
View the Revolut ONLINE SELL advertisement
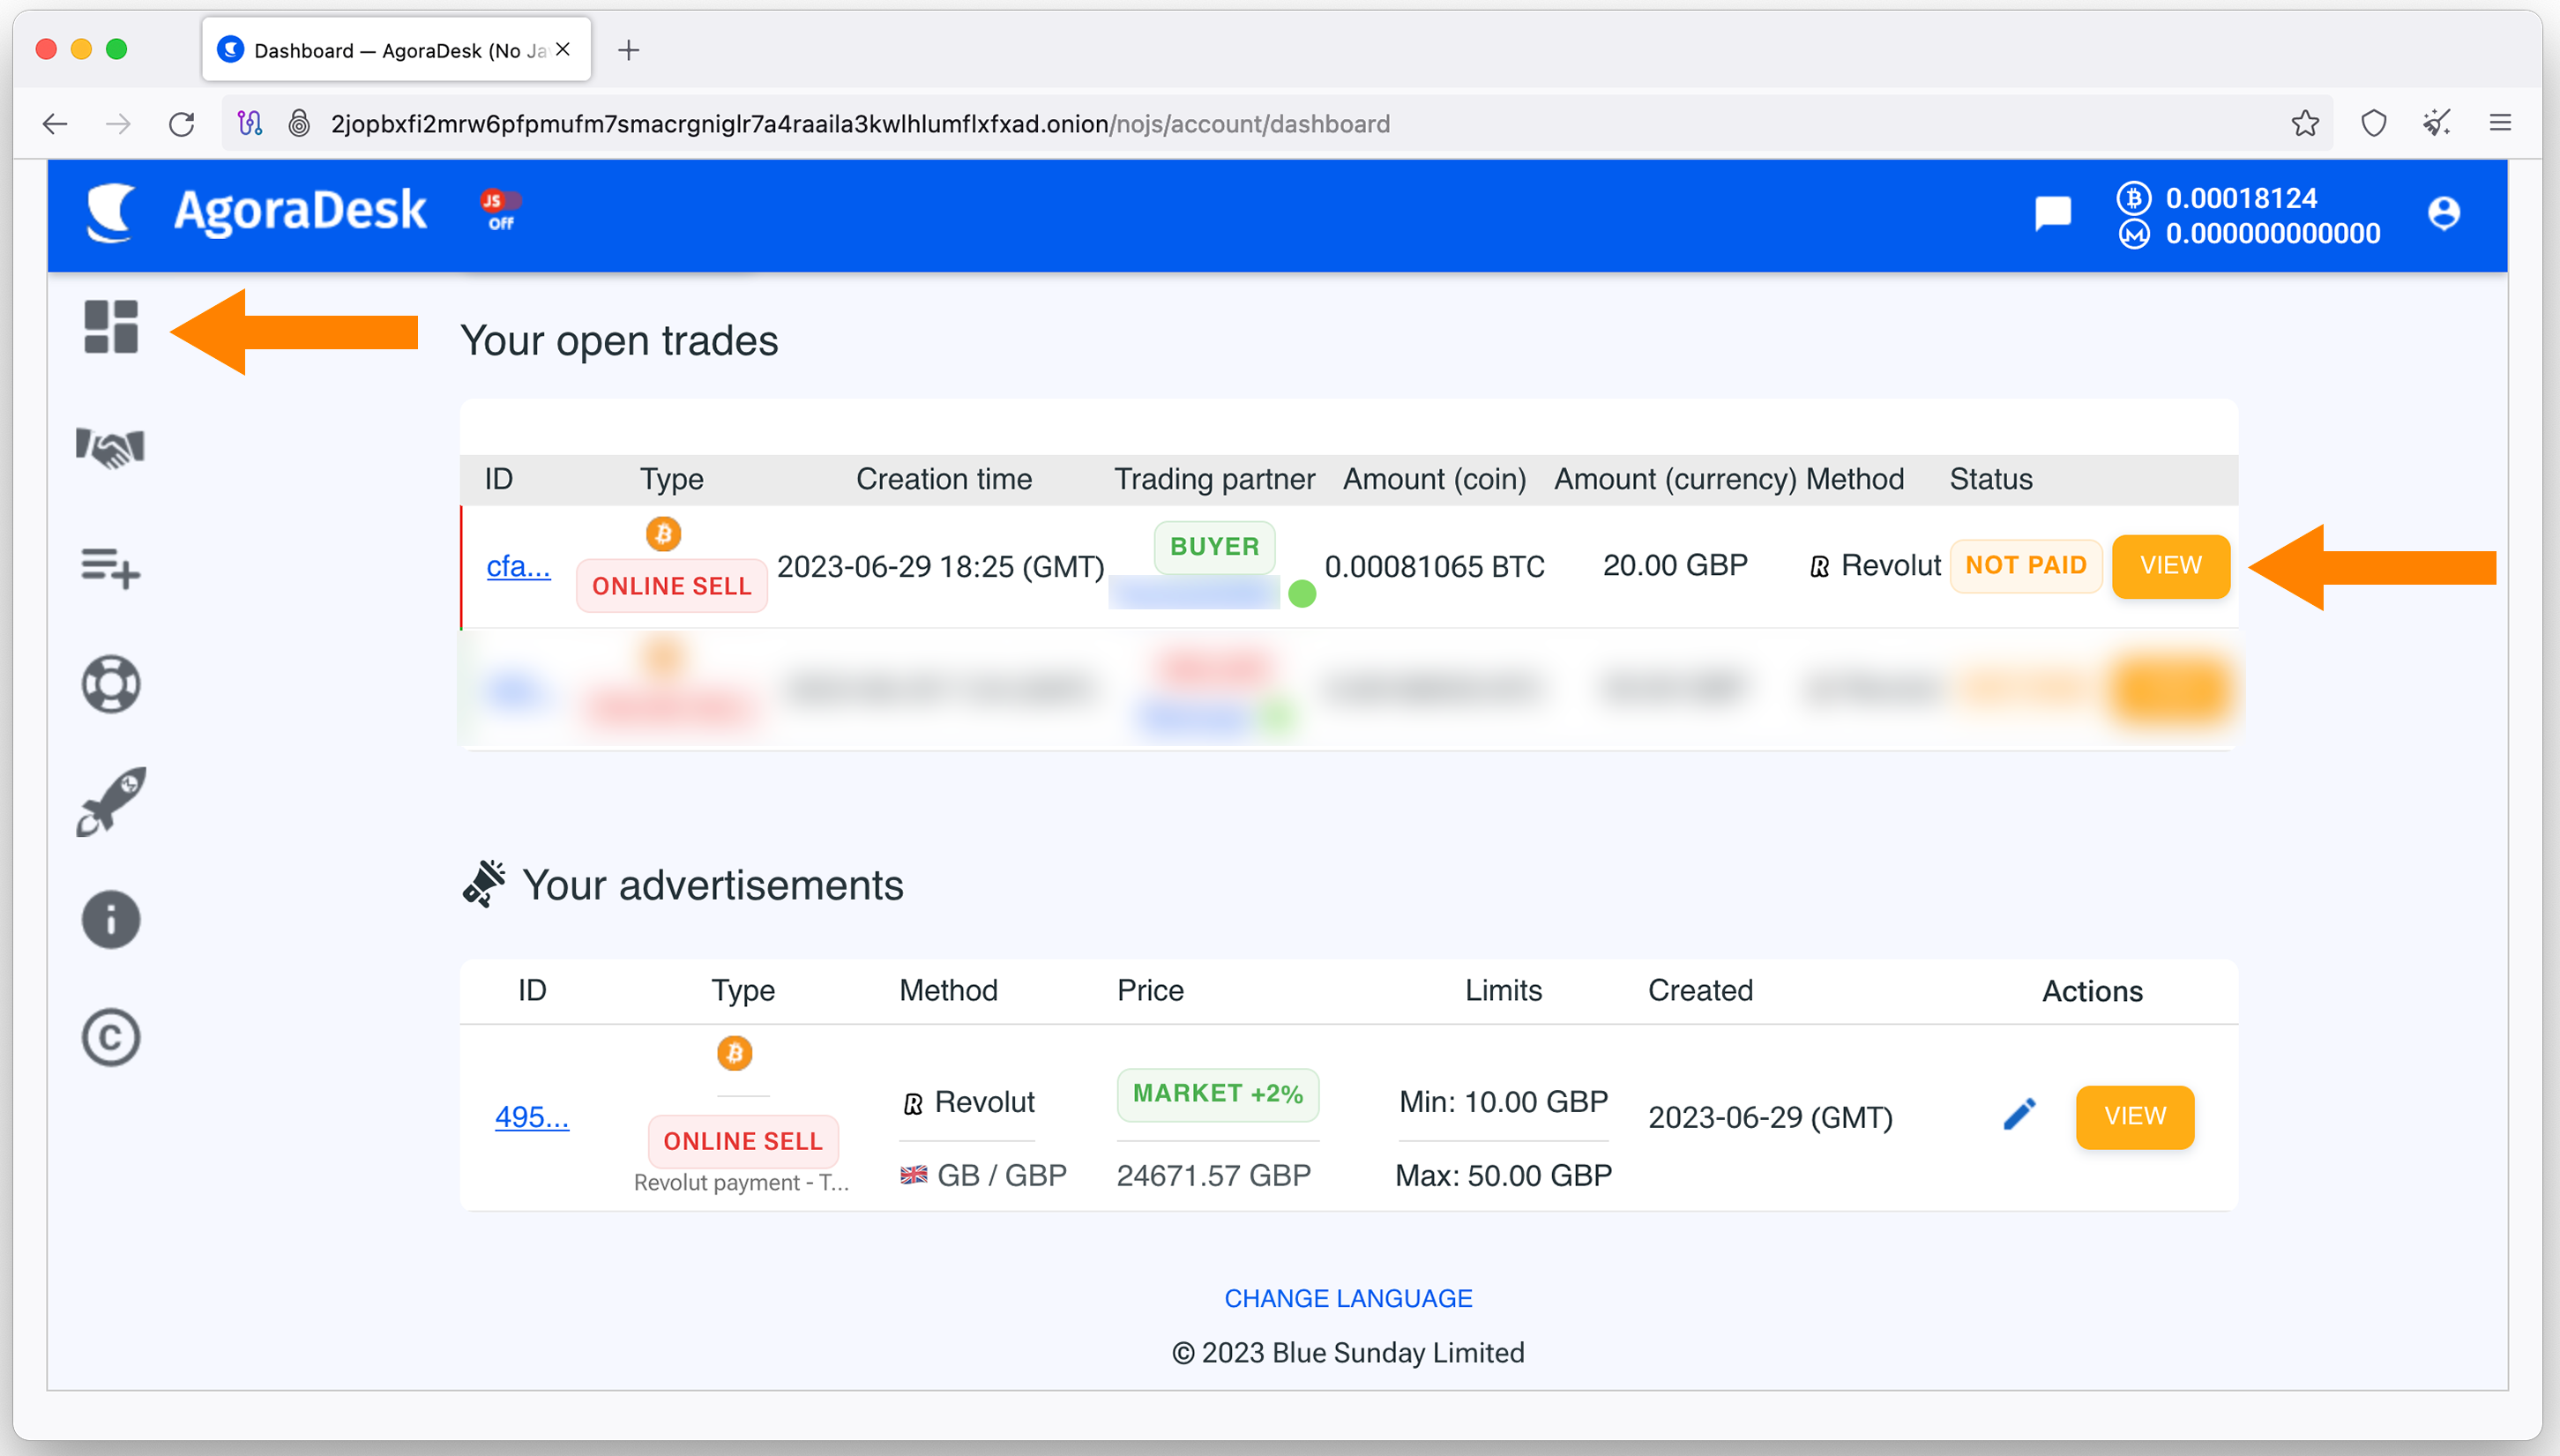(x=2134, y=1116)
